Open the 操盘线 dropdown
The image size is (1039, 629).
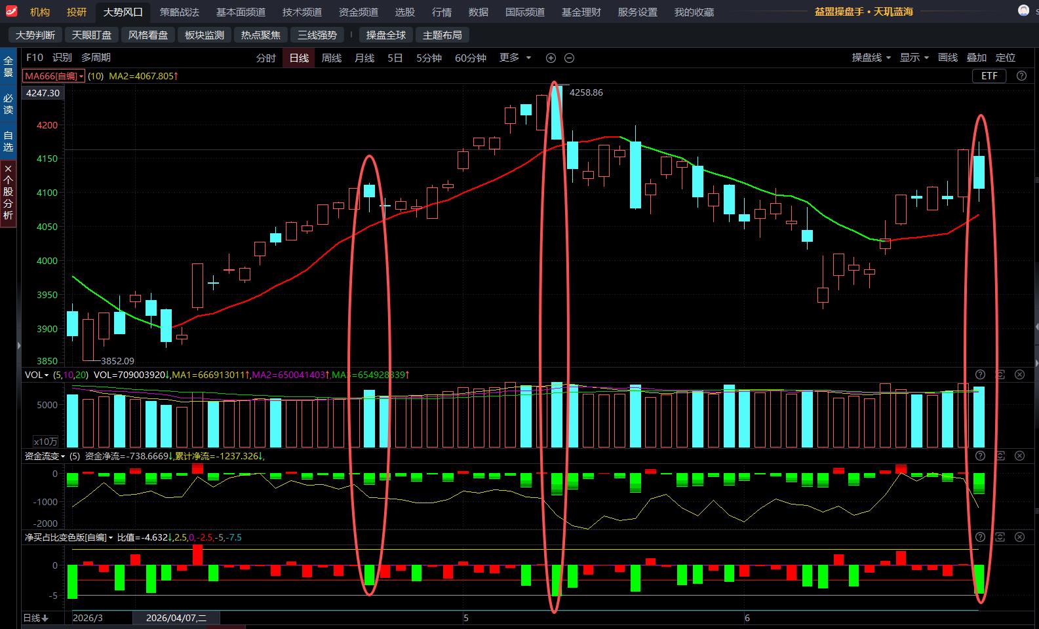click(871, 58)
